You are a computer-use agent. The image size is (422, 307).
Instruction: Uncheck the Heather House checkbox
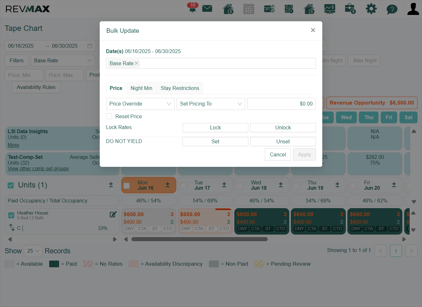(x=11, y=215)
